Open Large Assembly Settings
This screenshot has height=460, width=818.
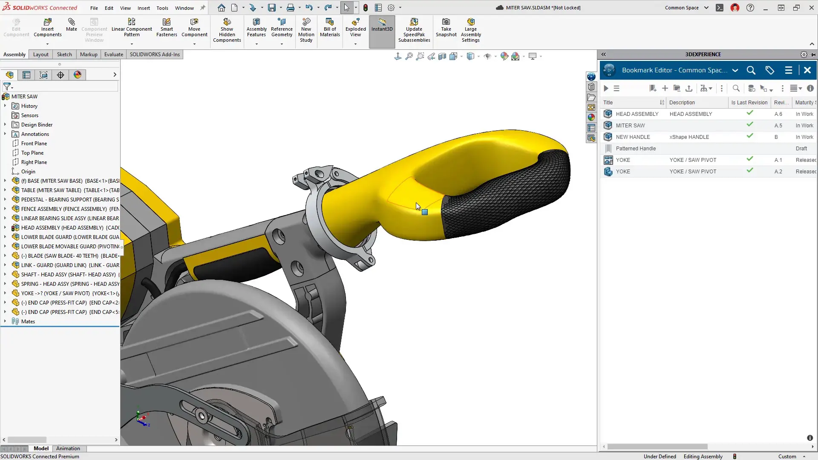pos(471,30)
